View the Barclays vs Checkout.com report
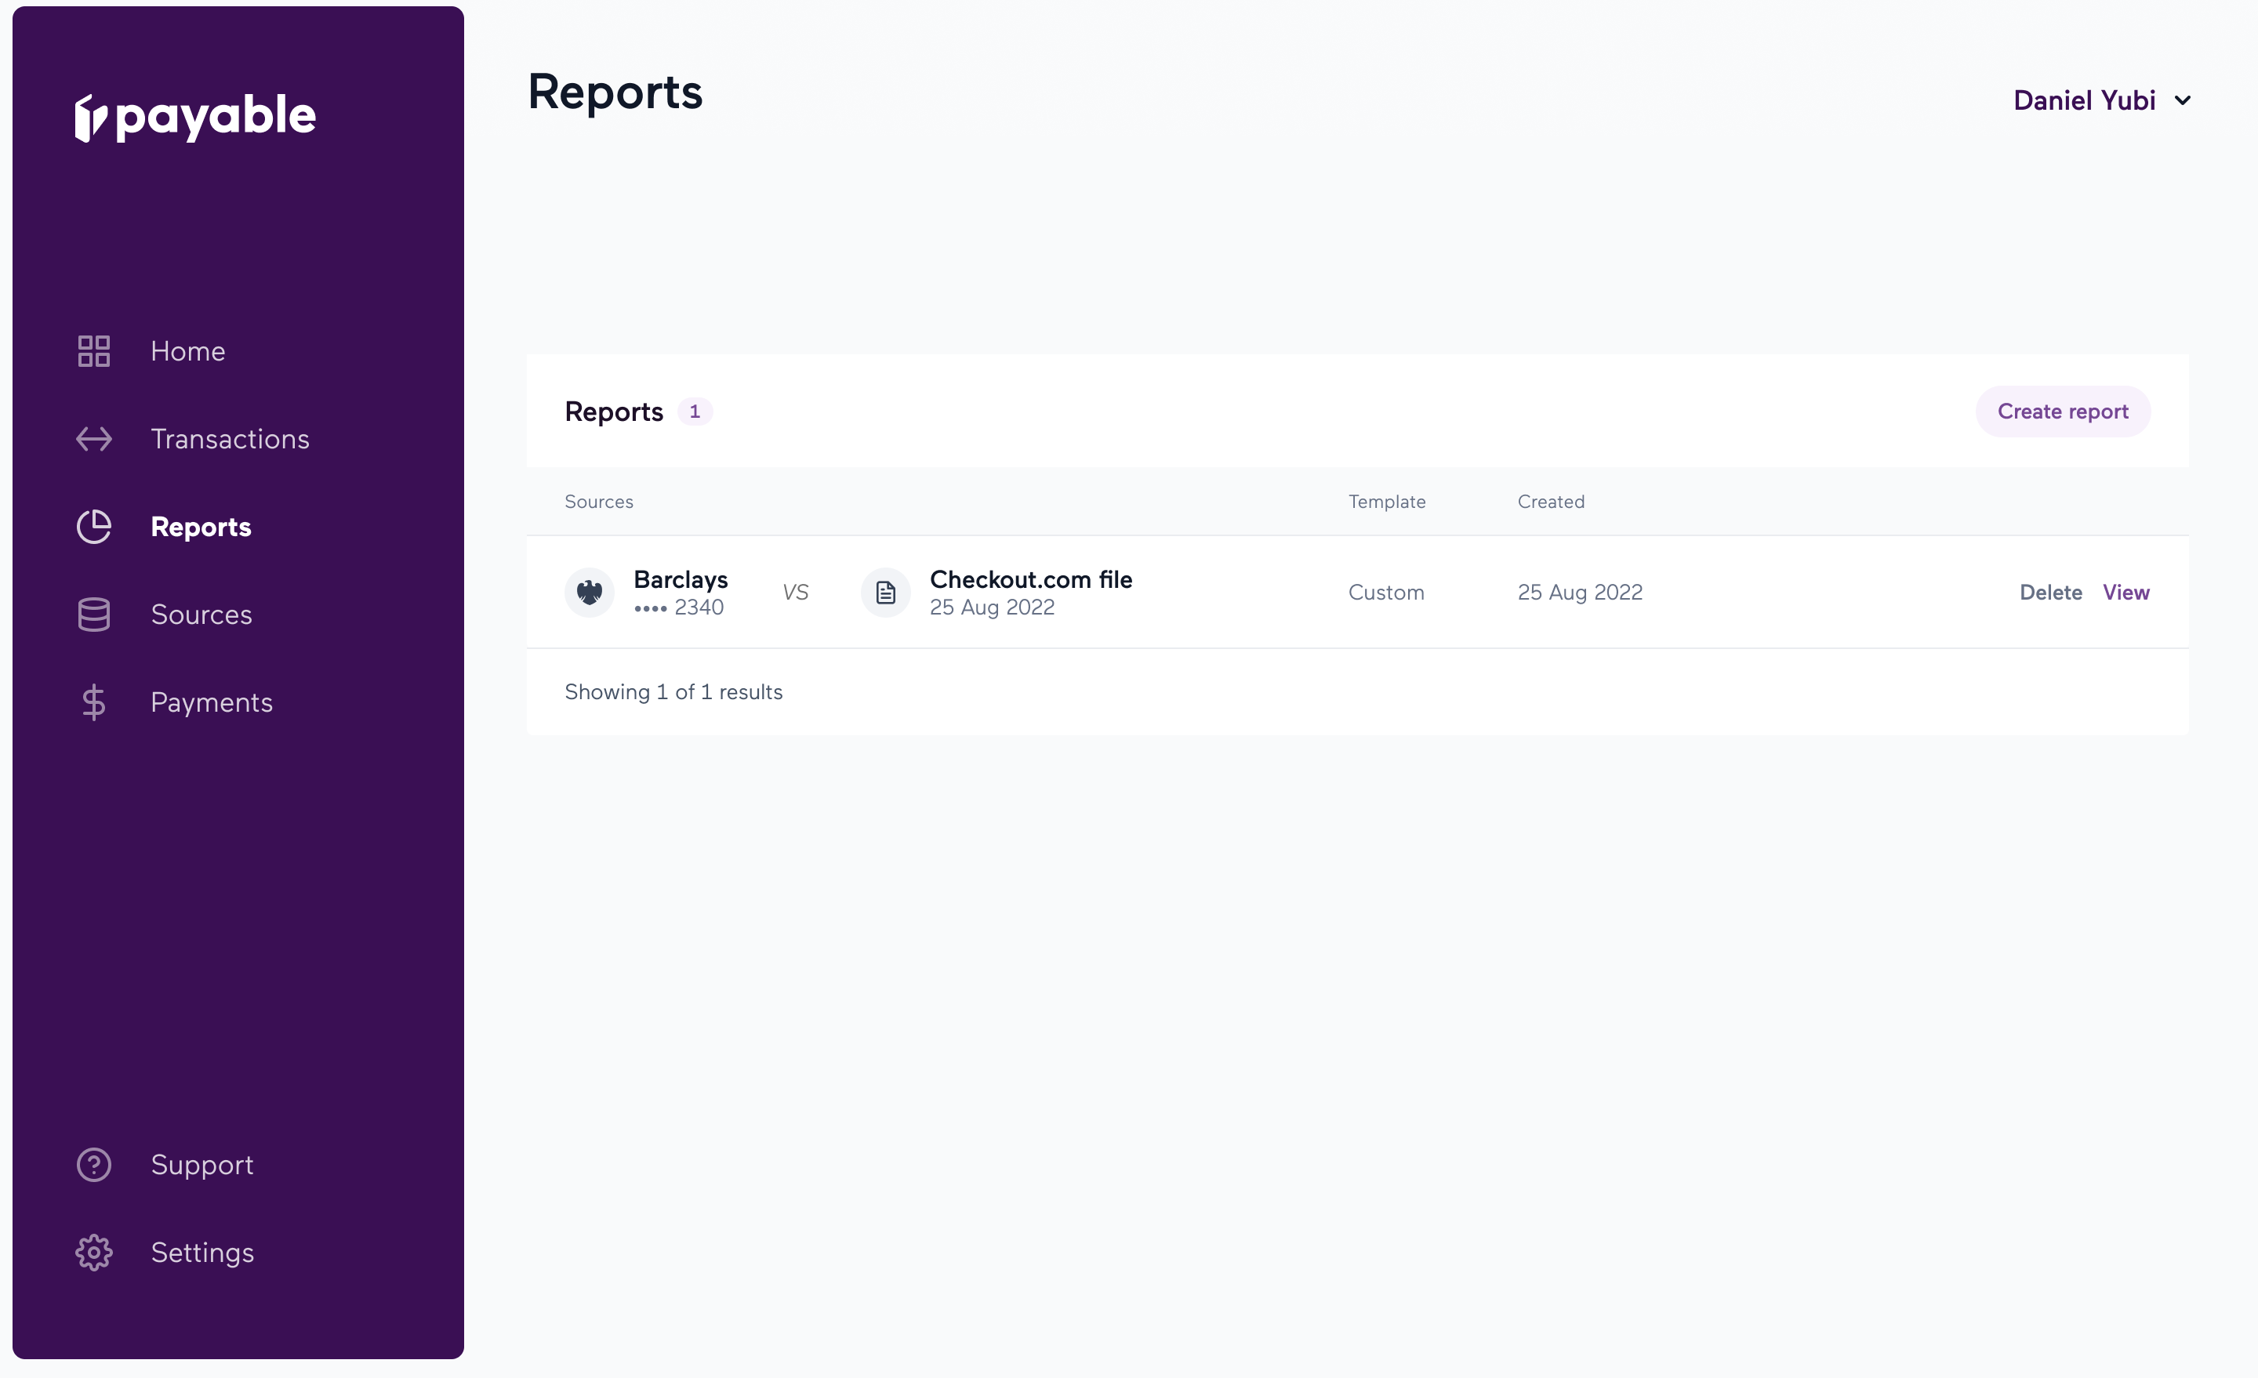2258x1378 pixels. click(x=2125, y=593)
